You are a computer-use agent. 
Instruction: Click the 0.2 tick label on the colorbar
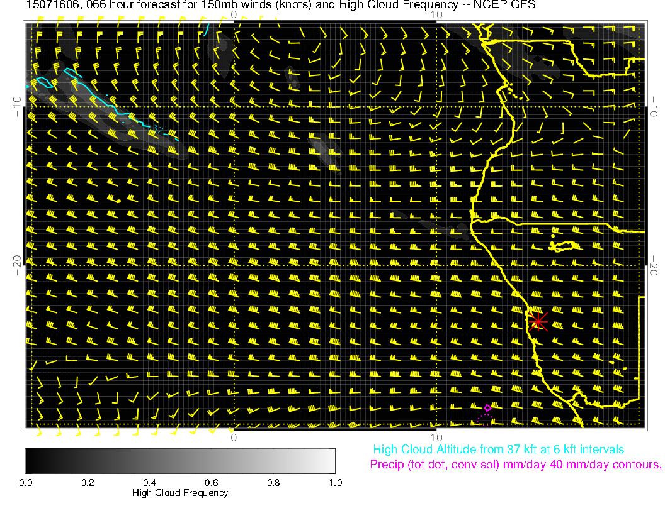point(88,482)
